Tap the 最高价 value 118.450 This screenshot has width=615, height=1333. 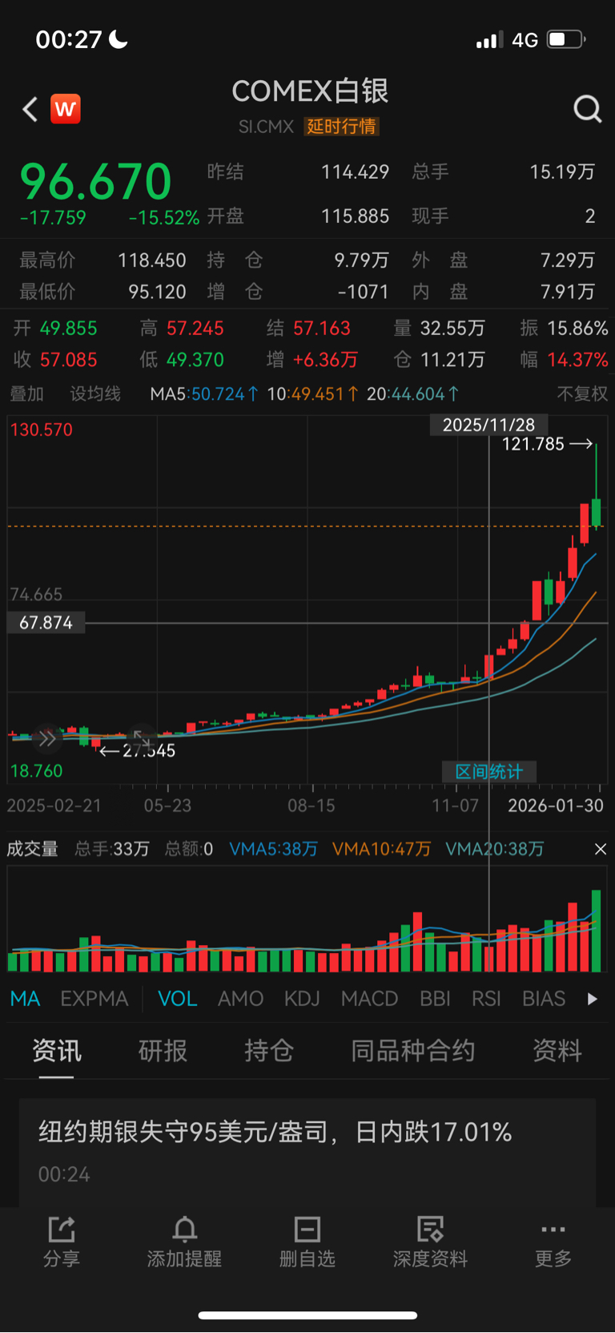[152, 261]
